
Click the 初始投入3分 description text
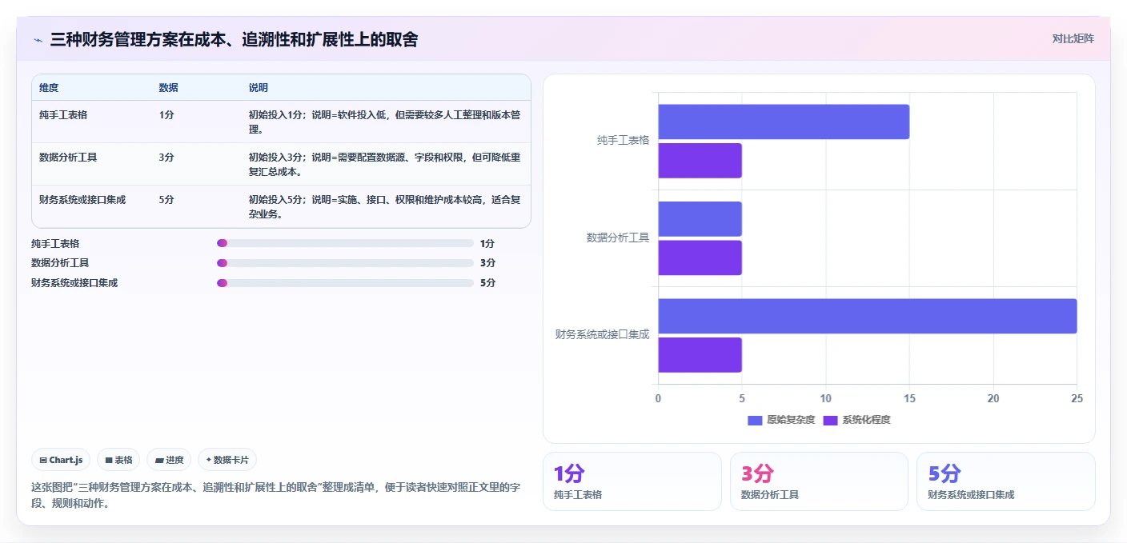coord(384,164)
